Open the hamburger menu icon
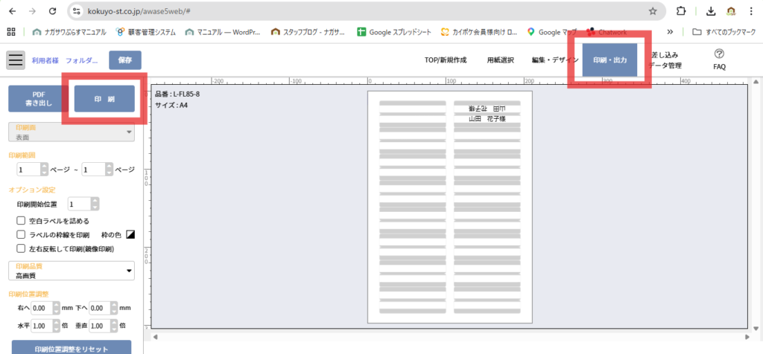 16,60
